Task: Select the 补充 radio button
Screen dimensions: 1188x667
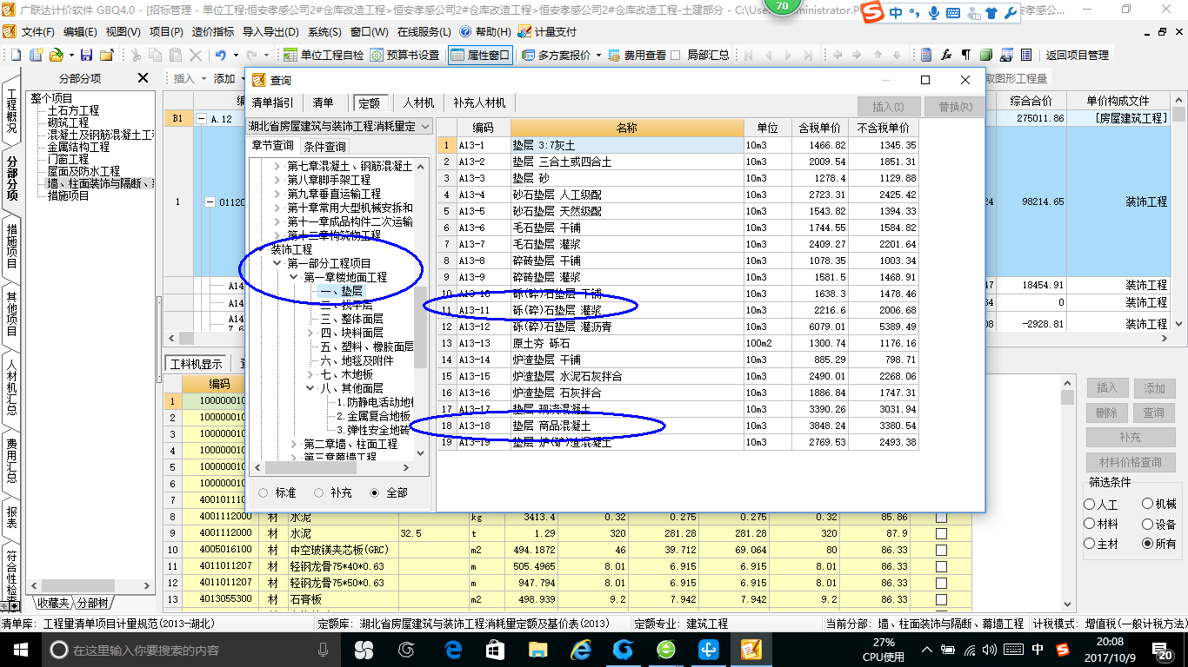Action: 318,492
